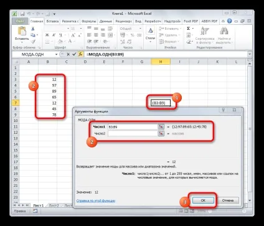264x226 pixels.
Task: Click the percent style icon
Action: [x=133, y=35]
